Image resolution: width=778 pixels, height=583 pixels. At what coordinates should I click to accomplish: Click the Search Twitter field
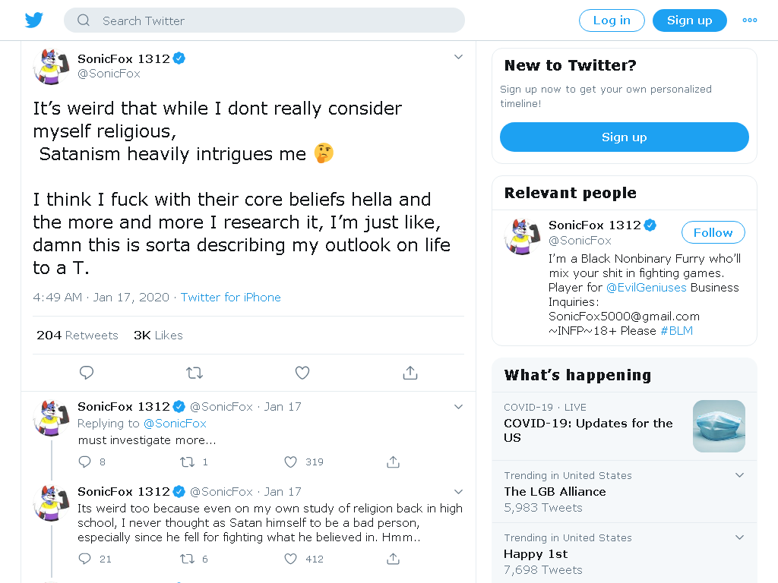[x=264, y=20]
